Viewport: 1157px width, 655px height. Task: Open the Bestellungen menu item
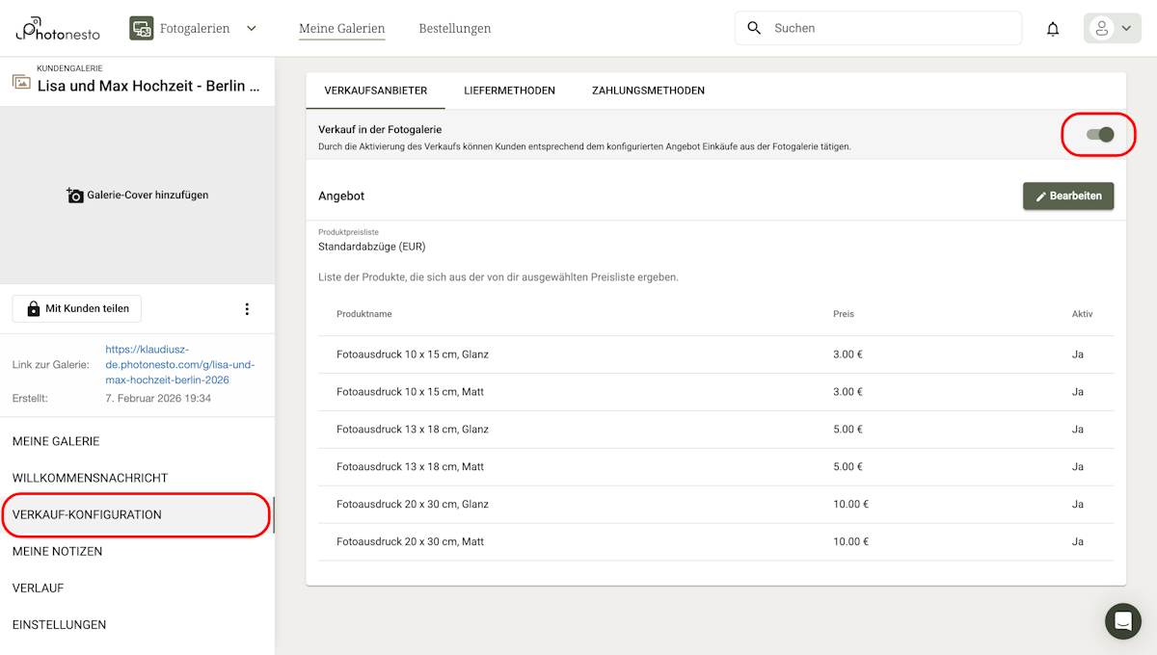[454, 28]
